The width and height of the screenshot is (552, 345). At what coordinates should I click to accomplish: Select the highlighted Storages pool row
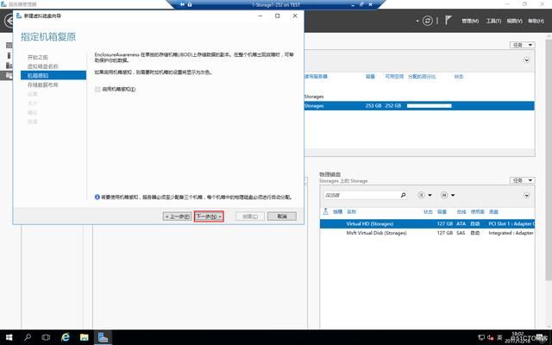point(419,105)
